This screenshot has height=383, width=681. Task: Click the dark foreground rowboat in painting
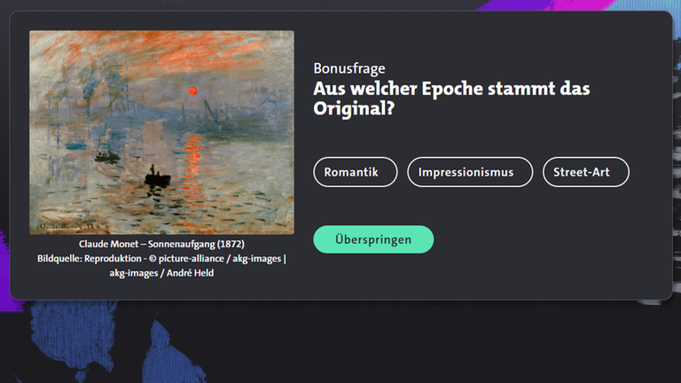(x=157, y=177)
